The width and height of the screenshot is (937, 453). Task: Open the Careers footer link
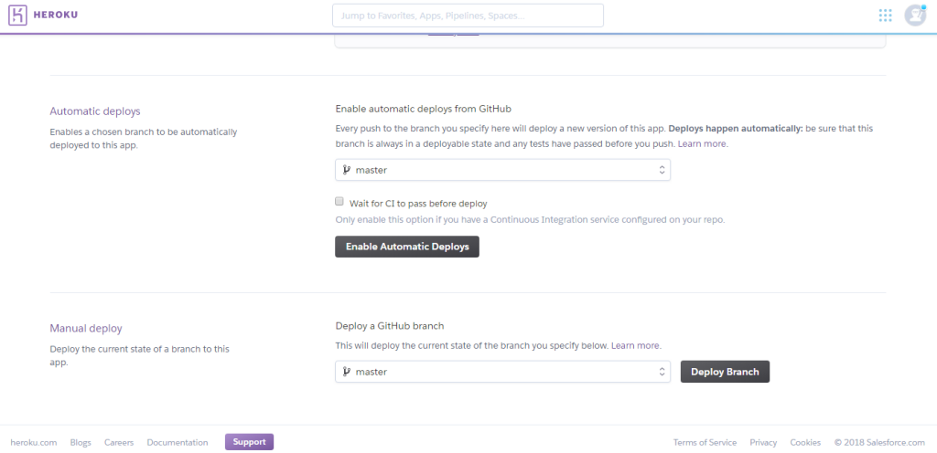119,442
